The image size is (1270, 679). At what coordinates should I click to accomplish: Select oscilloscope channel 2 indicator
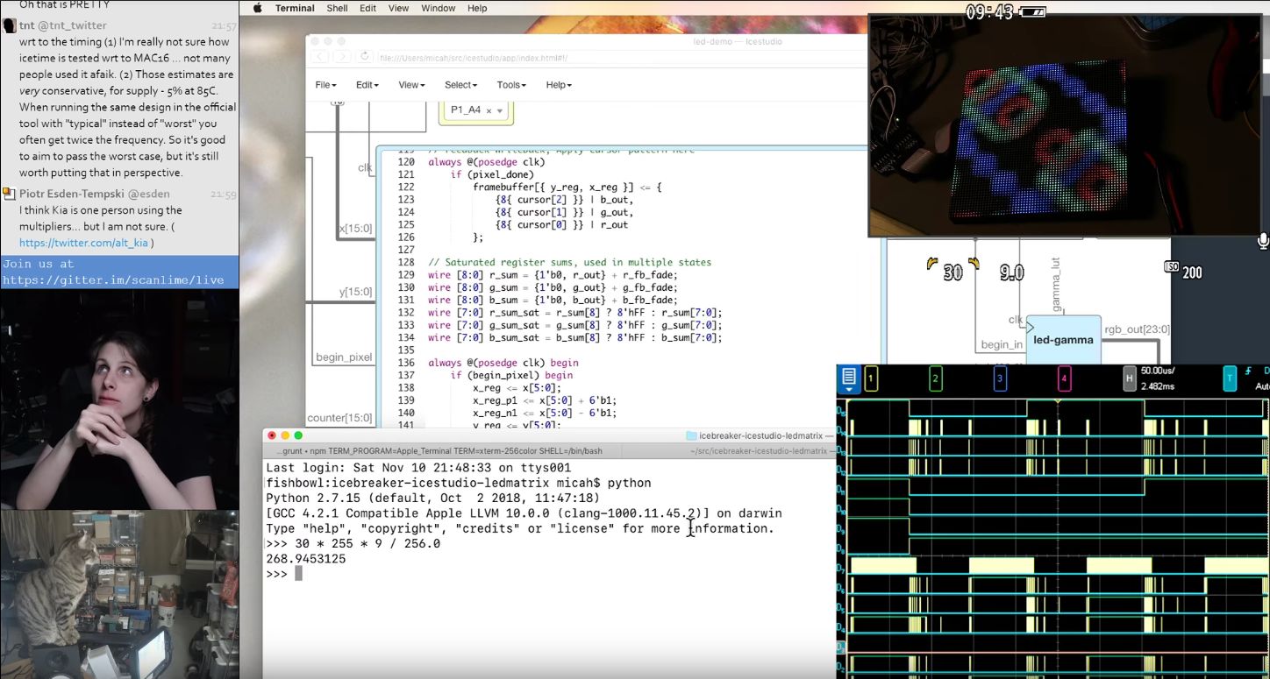[x=936, y=378]
